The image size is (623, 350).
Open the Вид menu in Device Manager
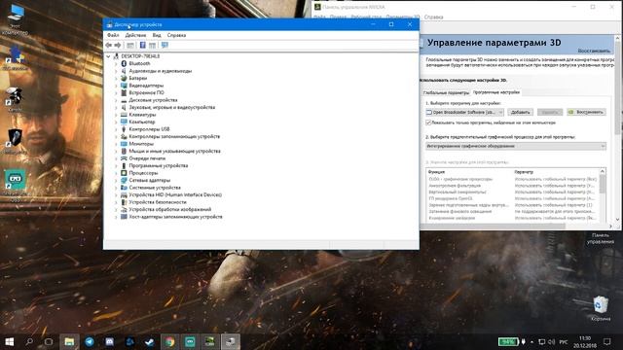[x=157, y=35]
